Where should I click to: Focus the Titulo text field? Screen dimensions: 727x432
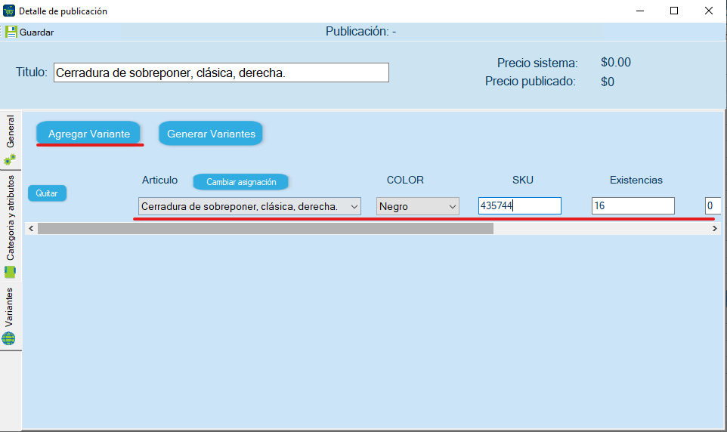(221, 73)
